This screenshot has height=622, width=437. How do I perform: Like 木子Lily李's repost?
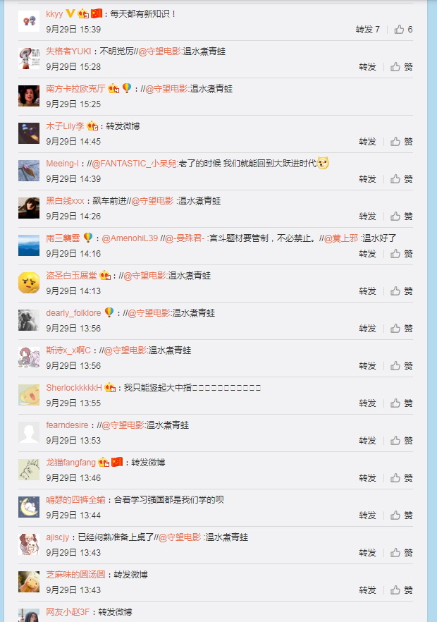[x=401, y=142]
